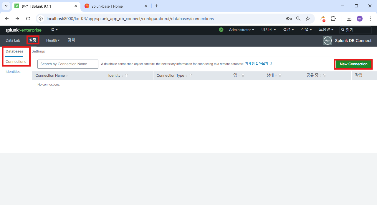Open the Identity column filter icon

click(126, 76)
